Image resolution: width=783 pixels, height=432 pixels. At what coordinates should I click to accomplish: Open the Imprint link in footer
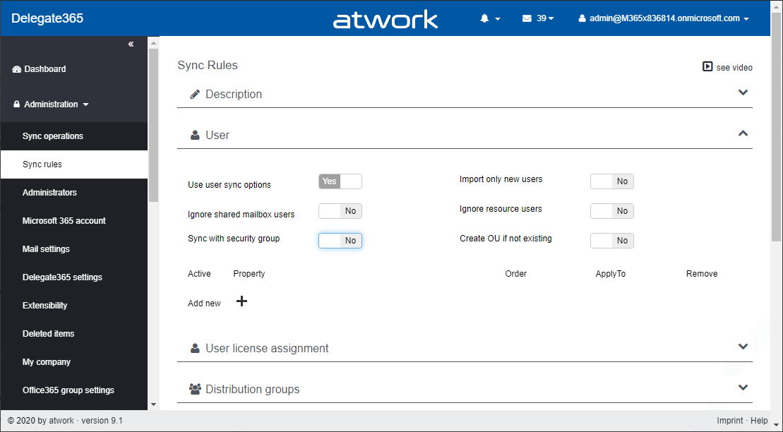pos(730,421)
